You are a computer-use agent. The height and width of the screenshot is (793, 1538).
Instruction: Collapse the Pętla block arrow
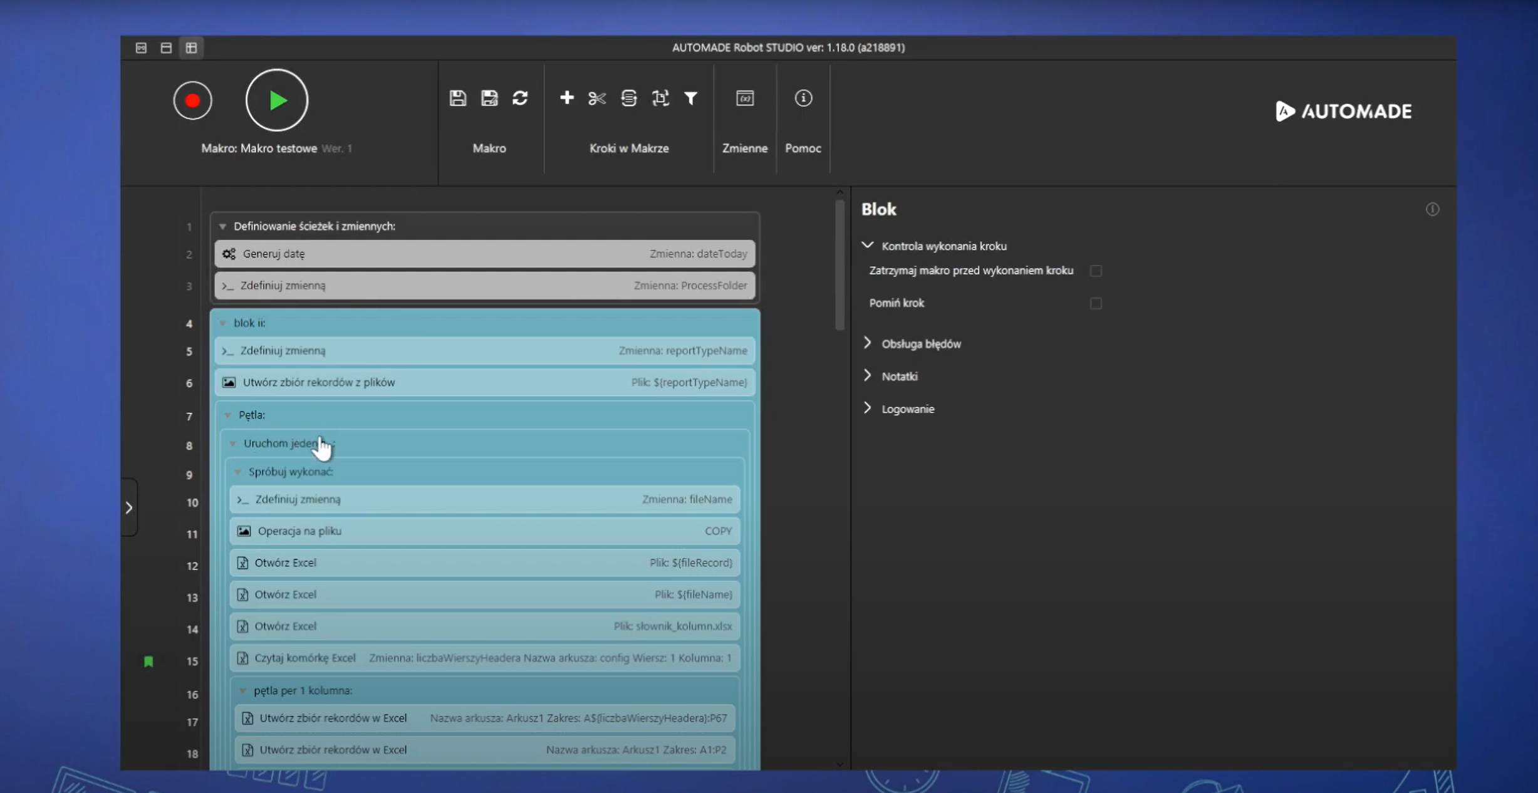click(227, 415)
